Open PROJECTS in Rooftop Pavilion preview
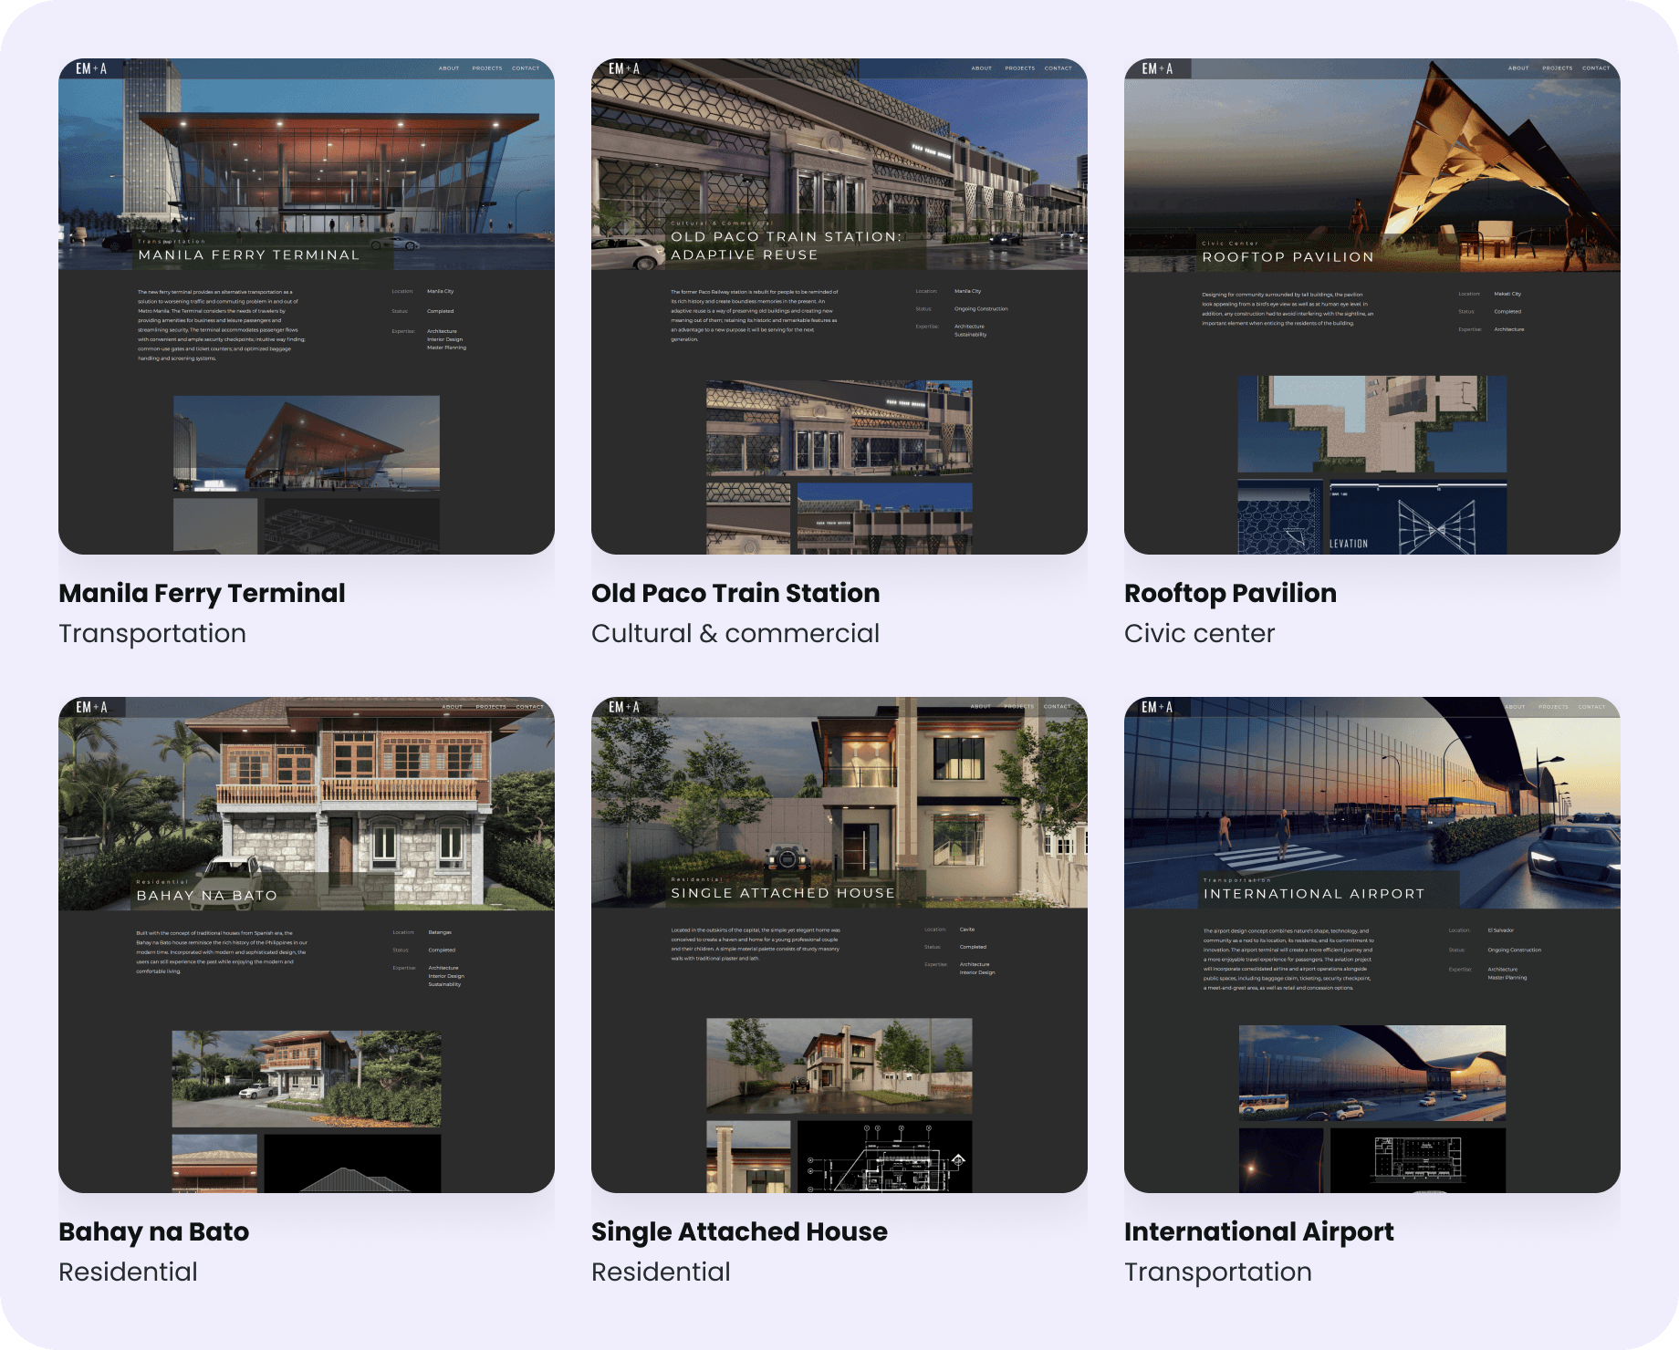The image size is (1679, 1350). pos(1558,68)
